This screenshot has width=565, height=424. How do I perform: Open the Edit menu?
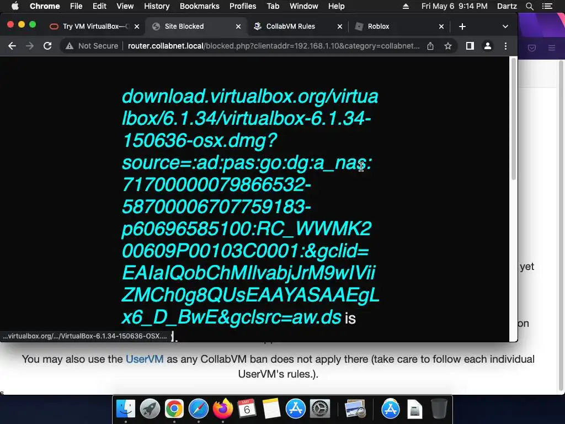[99, 6]
